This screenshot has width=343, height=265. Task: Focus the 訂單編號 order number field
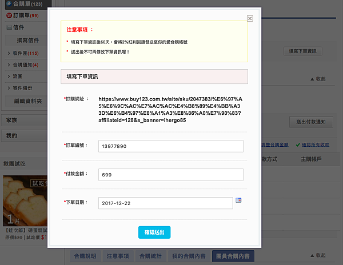(x=170, y=146)
